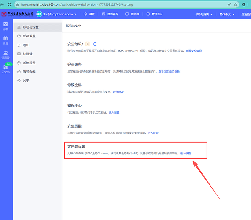Image resolution: width=251 pixels, height=220 pixels.
Task: Click 进入设置 under 密保平台
Action: [x=114, y=112]
